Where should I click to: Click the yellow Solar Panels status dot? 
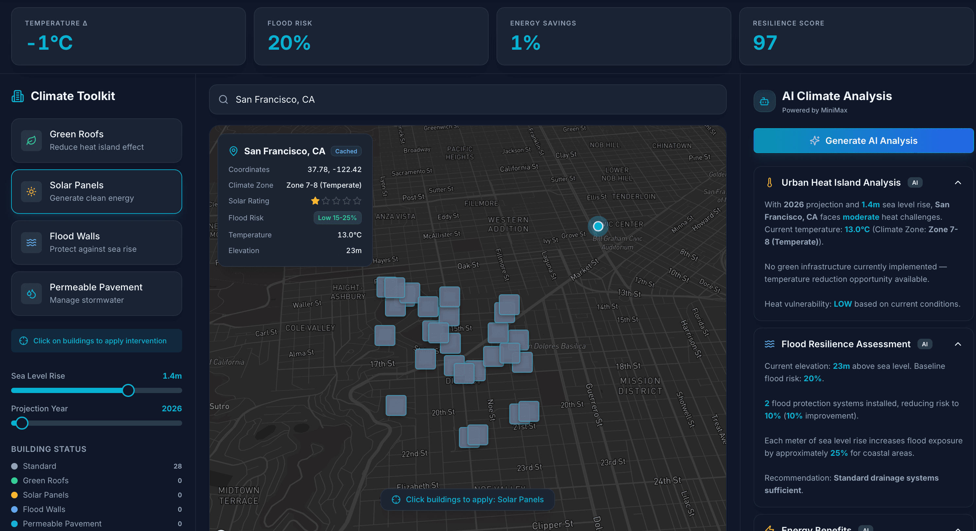[x=14, y=495]
